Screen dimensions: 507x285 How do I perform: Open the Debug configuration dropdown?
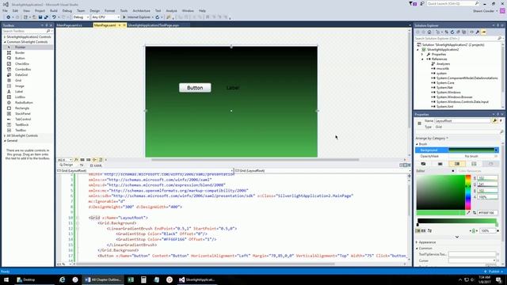81,17
